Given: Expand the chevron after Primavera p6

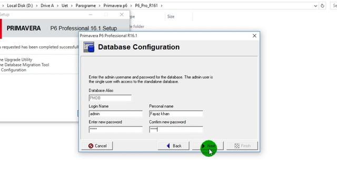Looking at the screenshot, I should pos(131,6).
